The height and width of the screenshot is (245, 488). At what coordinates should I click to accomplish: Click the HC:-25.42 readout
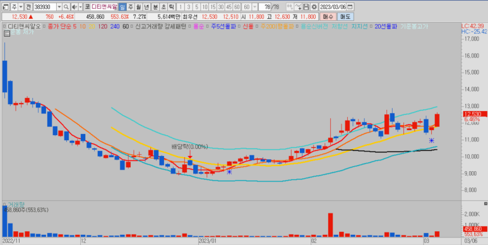(x=474, y=32)
